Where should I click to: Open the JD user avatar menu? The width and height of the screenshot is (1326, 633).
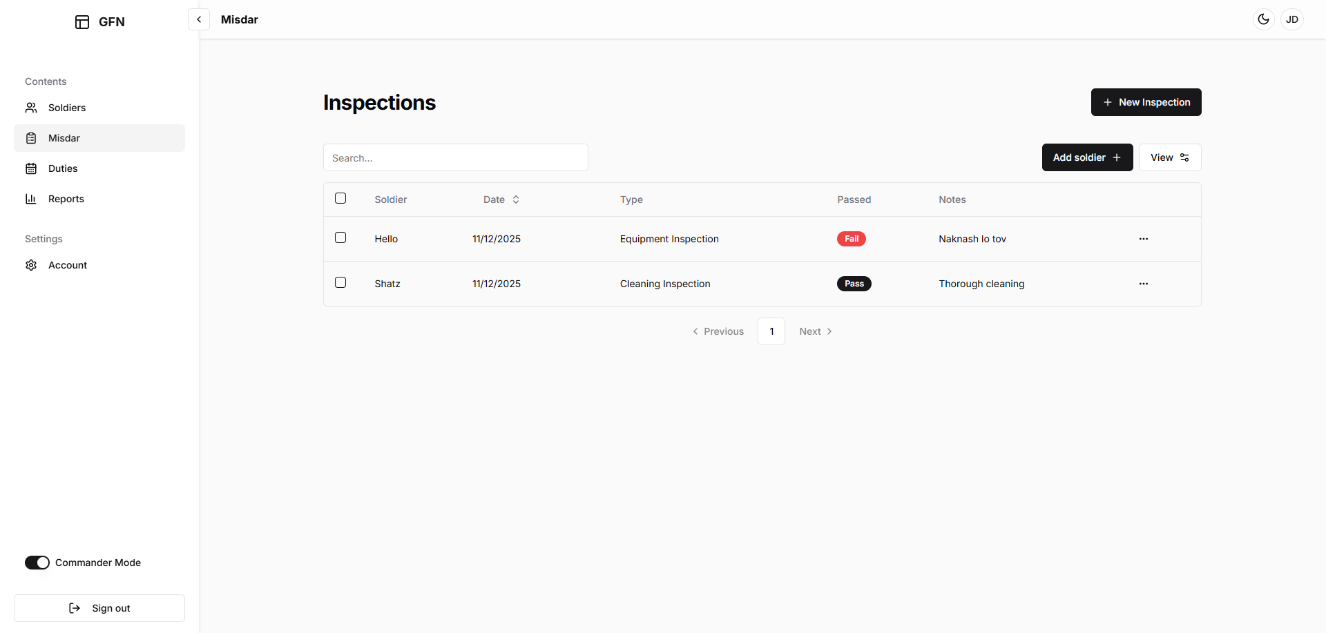pyautogui.click(x=1292, y=19)
